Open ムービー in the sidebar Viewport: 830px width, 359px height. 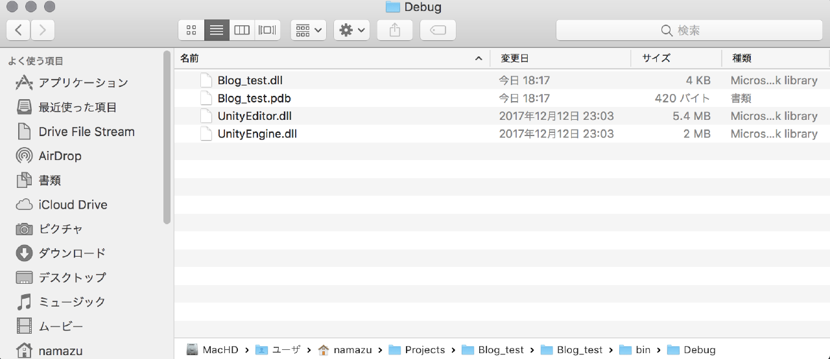coord(49,326)
